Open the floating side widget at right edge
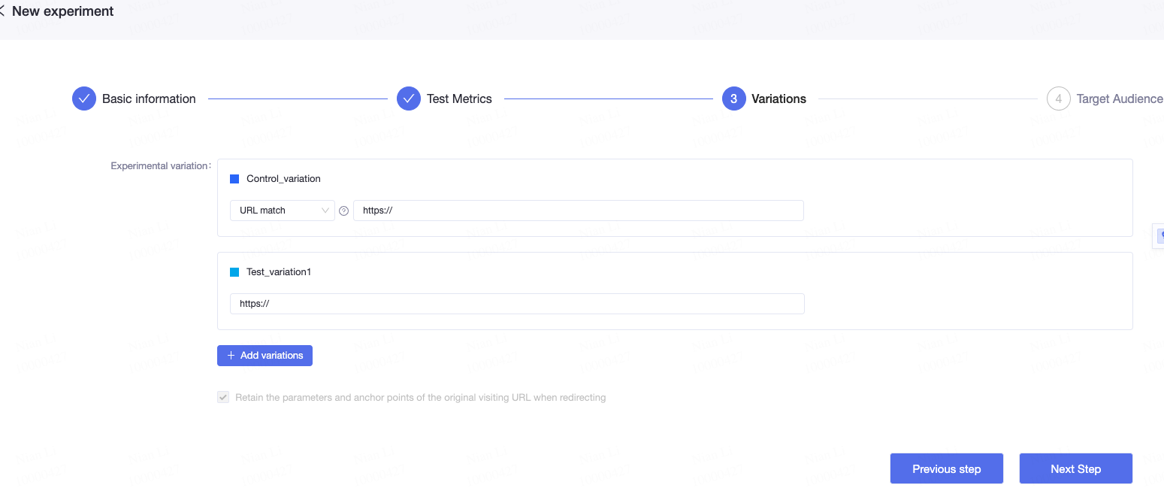The image size is (1164, 497). point(1159,235)
